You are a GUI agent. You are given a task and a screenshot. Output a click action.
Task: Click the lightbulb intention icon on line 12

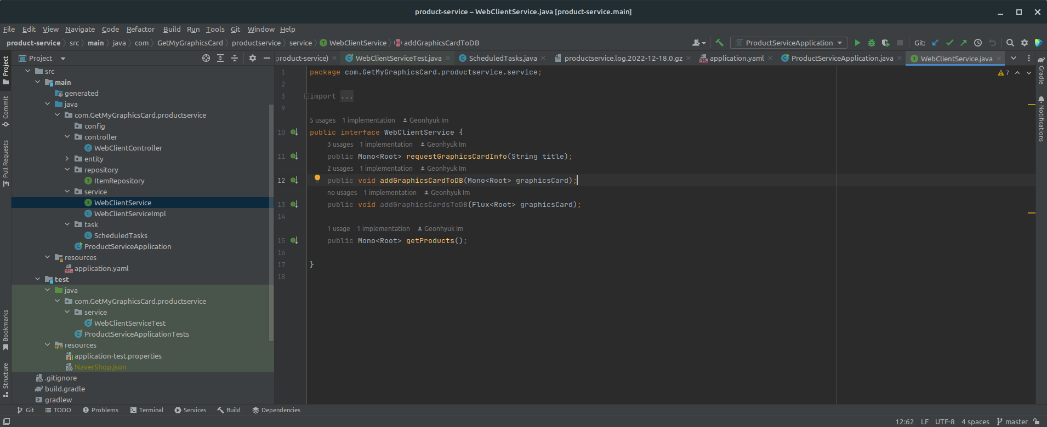tap(317, 178)
